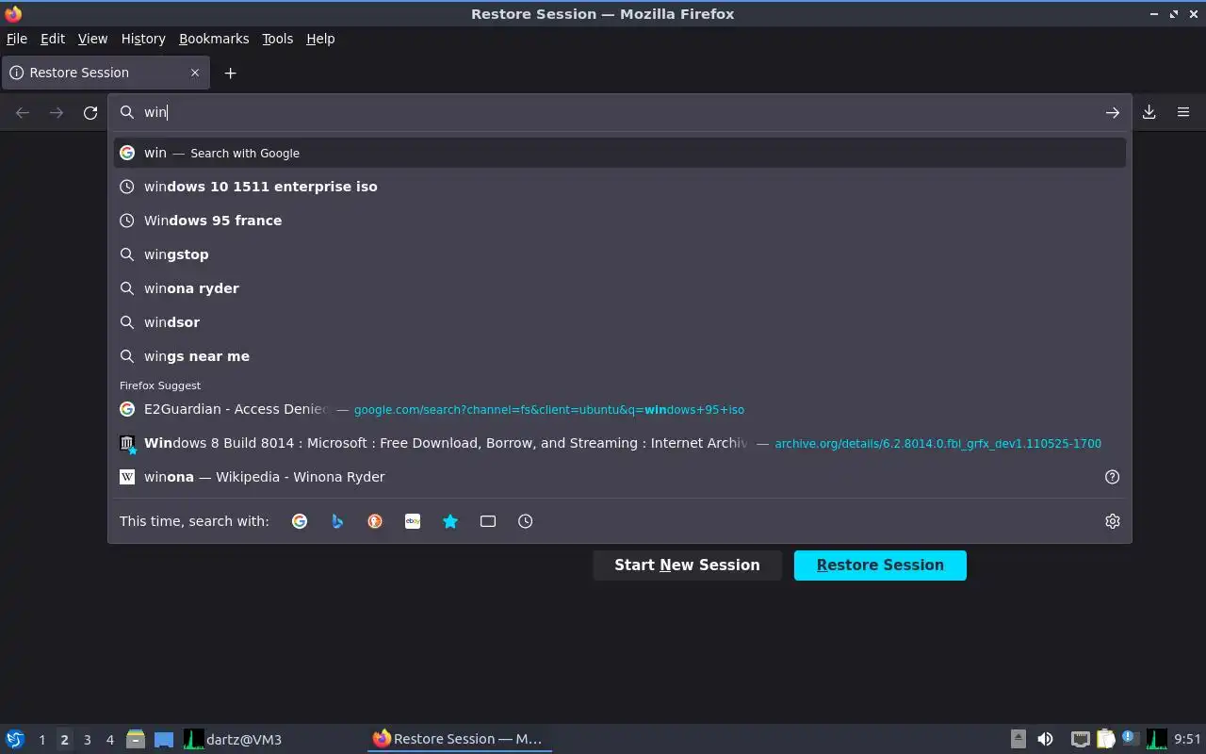Click the 9:51 clock in taskbar

pyautogui.click(x=1187, y=740)
